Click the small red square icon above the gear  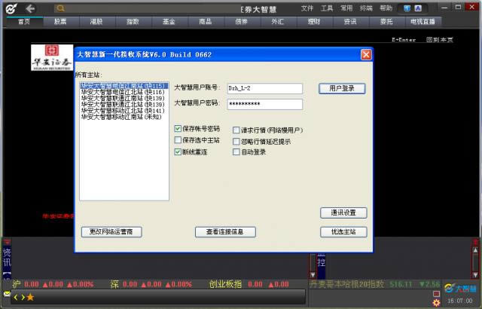coord(436,293)
